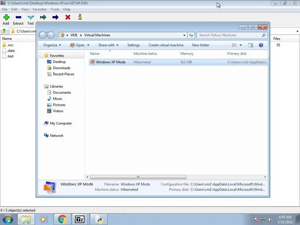Click the Open button in Explorer toolbar

coord(77,45)
